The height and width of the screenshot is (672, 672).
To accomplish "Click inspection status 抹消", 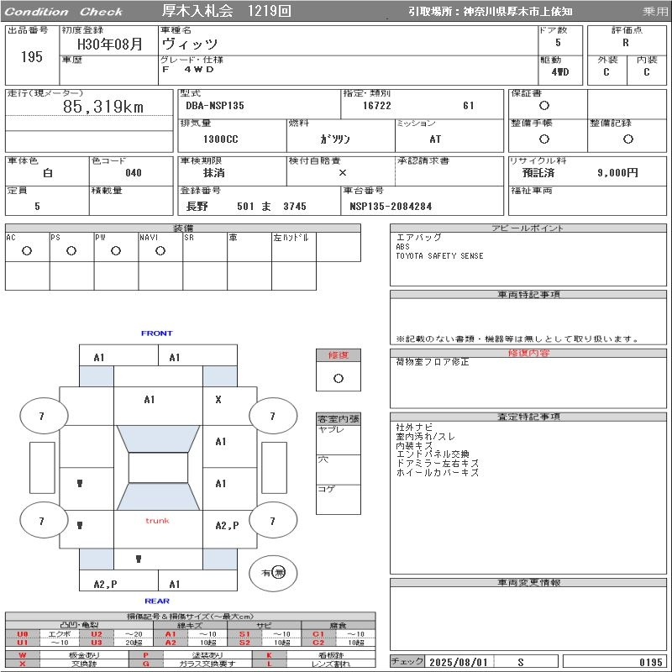I will pos(214,173).
